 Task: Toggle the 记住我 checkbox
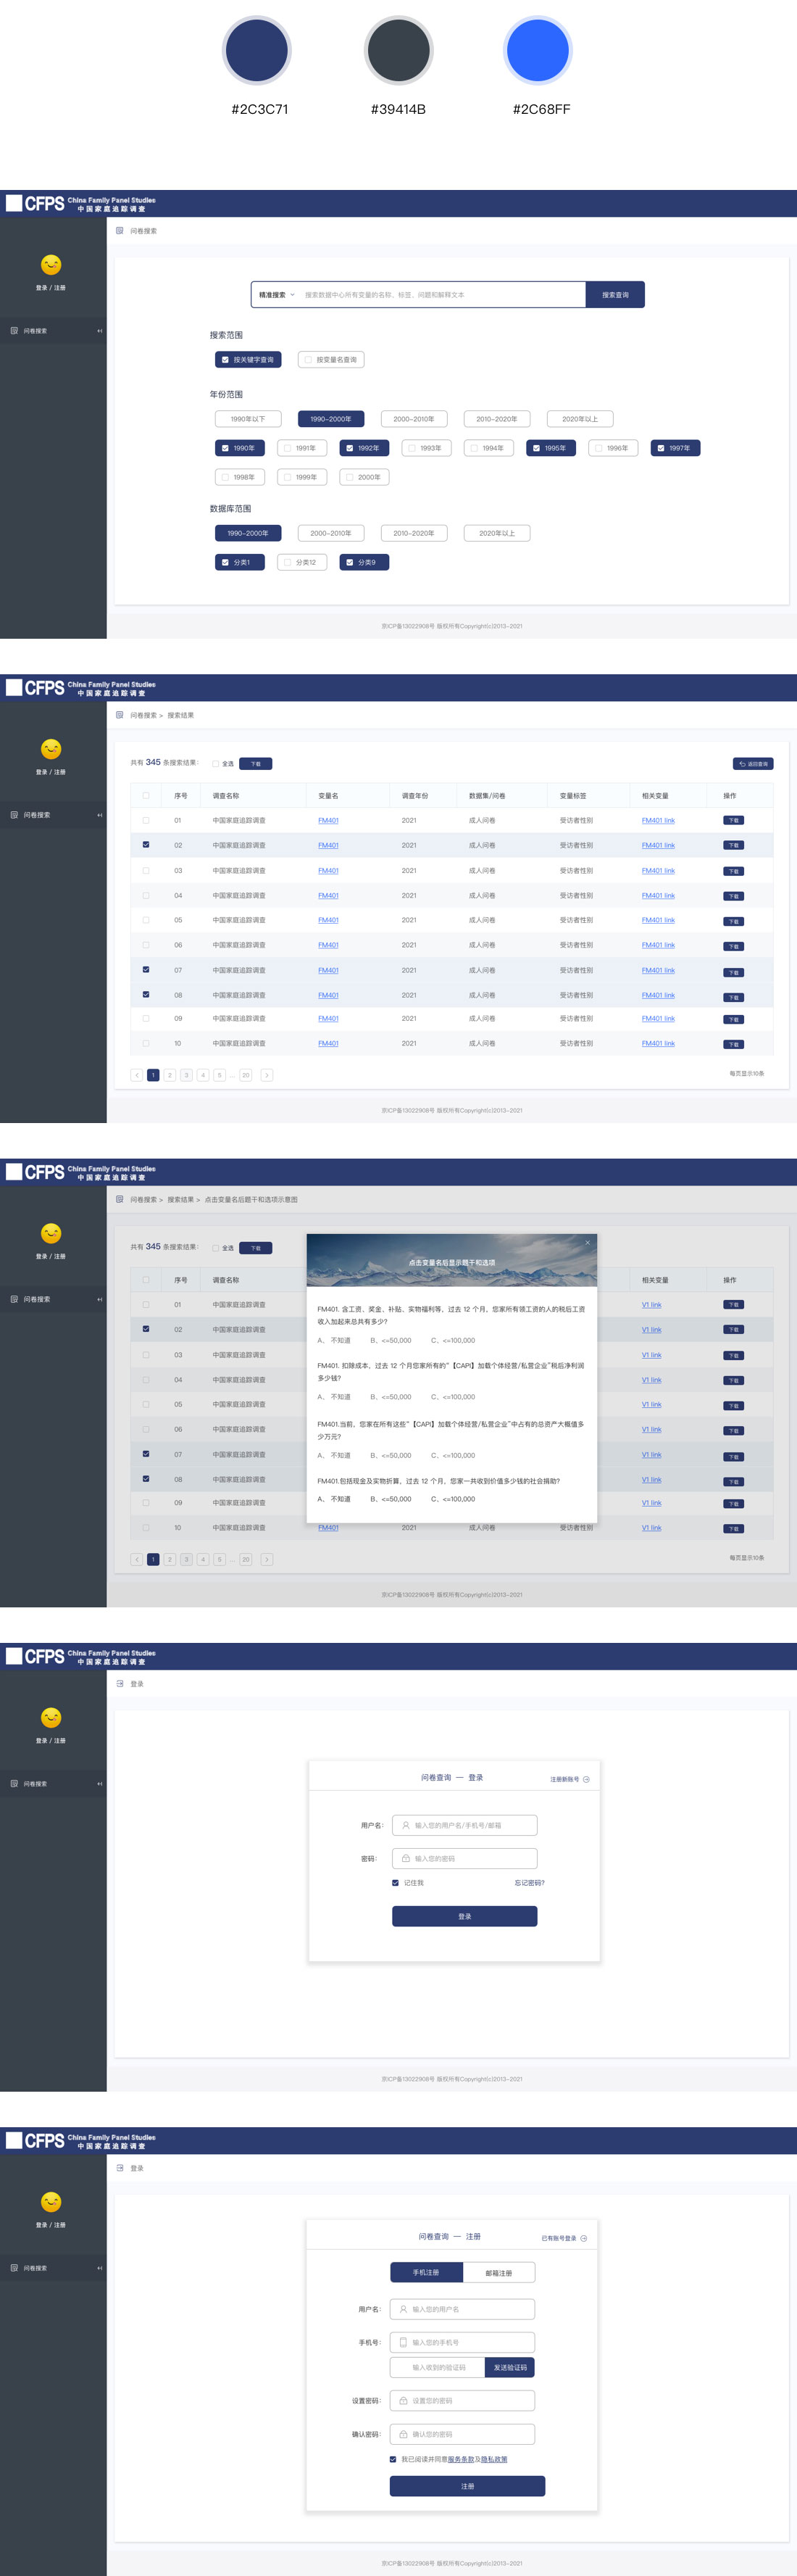pos(396,1883)
